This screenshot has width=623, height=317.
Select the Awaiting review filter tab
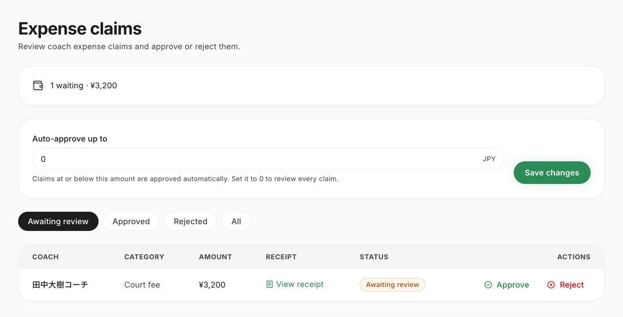(58, 221)
